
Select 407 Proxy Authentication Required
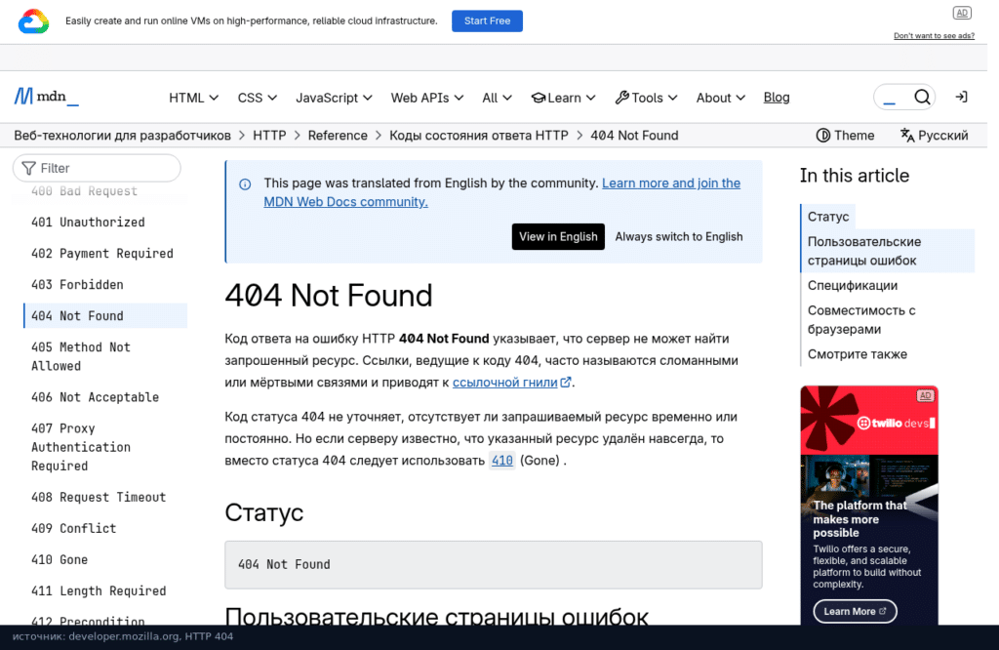point(81,447)
